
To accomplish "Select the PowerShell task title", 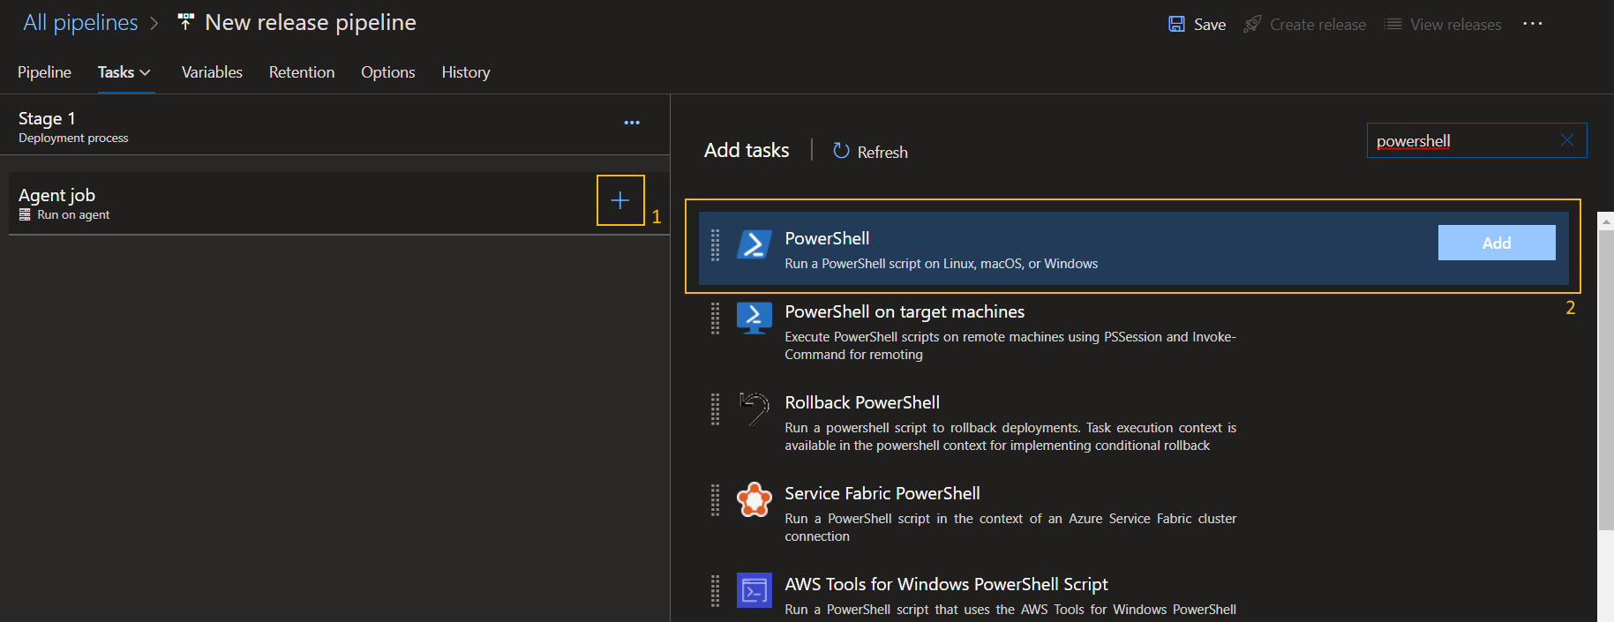I will (x=827, y=238).
